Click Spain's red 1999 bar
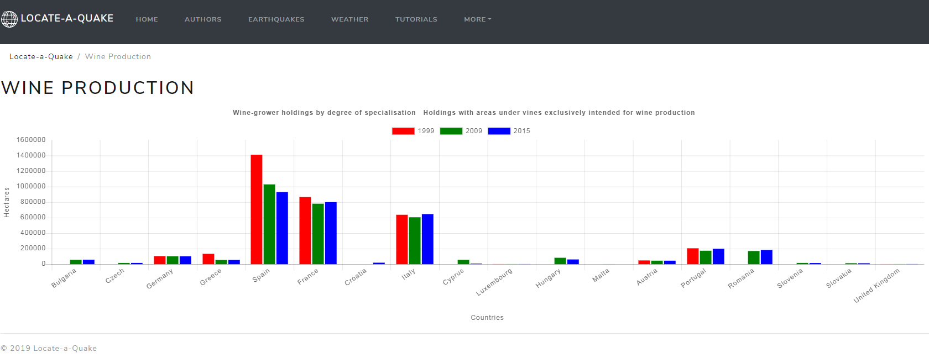The width and height of the screenshot is (929, 363). point(257,209)
